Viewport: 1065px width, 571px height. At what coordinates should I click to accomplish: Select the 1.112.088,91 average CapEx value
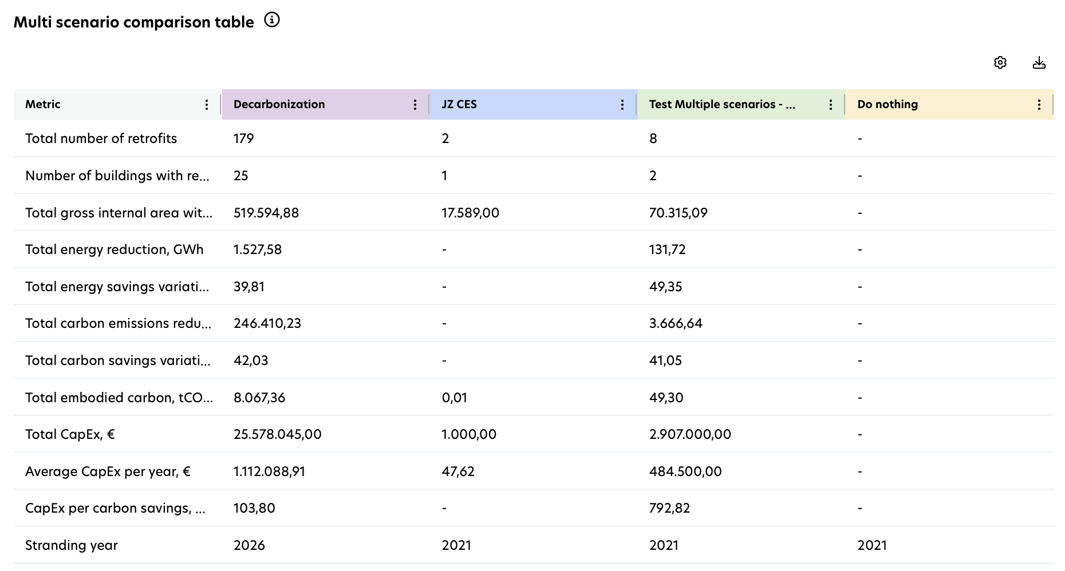270,471
